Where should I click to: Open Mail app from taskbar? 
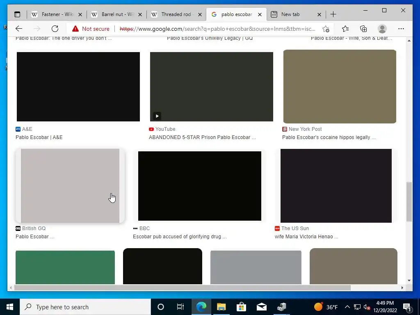(261, 307)
